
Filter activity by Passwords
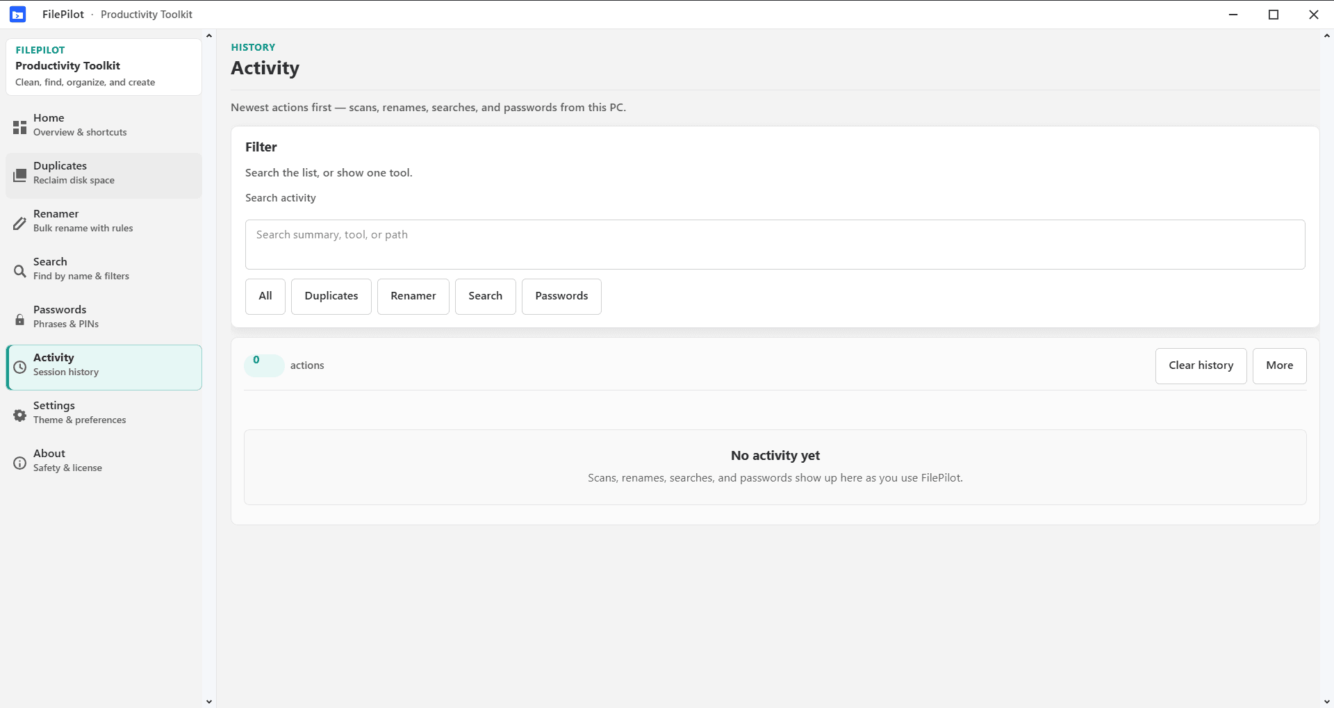[561, 297]
